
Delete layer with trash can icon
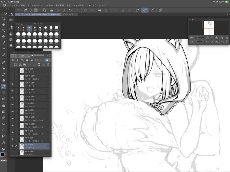(48, 64)
